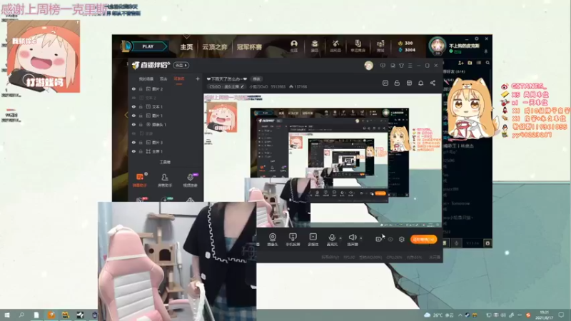The image size is (571, 321).
Task: Click the button beside the stream title
Action: tap(257, 79)
